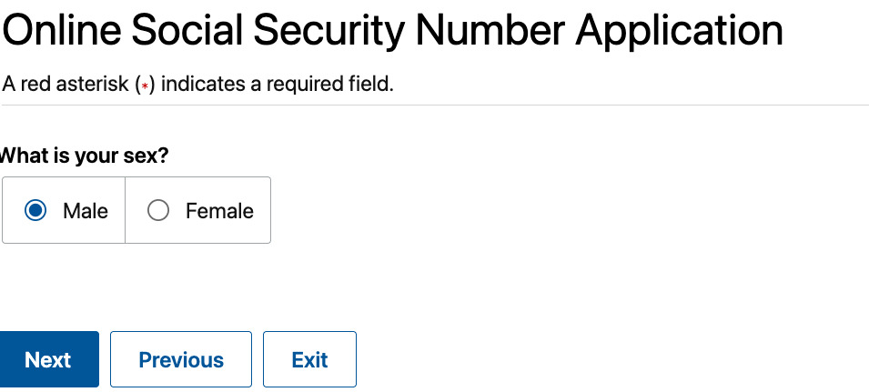This screenshot has width=869, height=392.
Task: Click the Male option label text
Action: tap(86, 211)
